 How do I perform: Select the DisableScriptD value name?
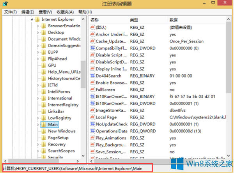click(x=111, y=62)
